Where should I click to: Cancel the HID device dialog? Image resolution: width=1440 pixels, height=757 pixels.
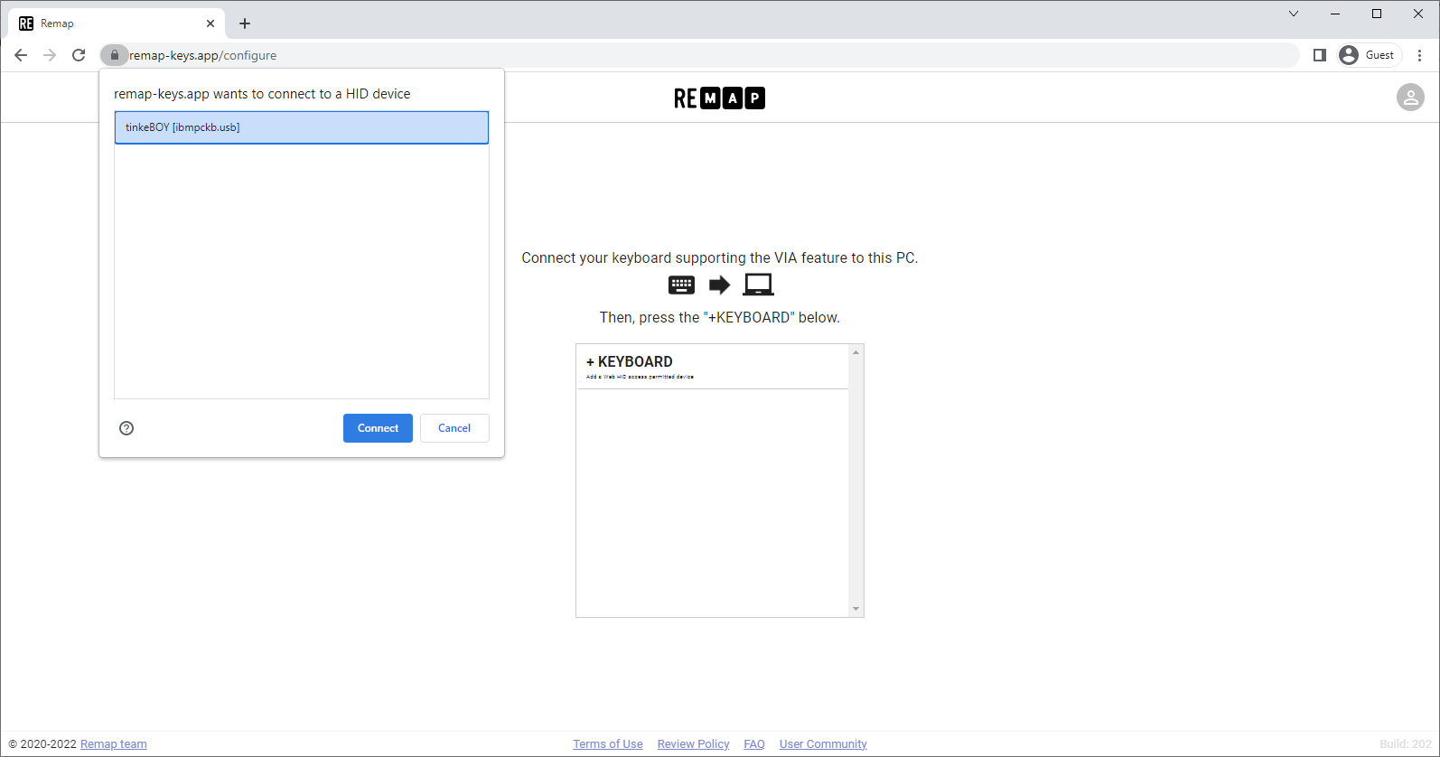tap(454, 428)
